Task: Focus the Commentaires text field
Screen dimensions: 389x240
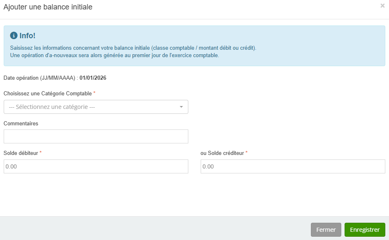Action: (95, 136)
